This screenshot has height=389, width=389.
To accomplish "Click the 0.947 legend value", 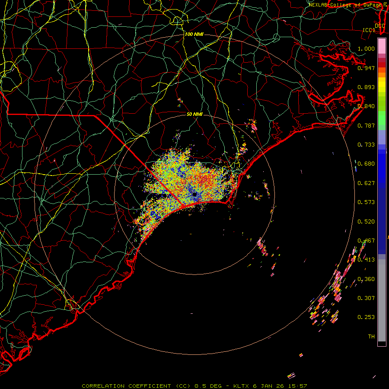I will (366, 68).
